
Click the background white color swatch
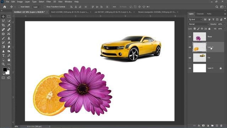point(8,73)
